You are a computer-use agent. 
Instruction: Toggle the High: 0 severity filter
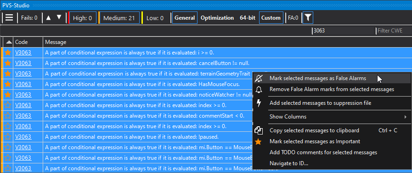[83, 18]
